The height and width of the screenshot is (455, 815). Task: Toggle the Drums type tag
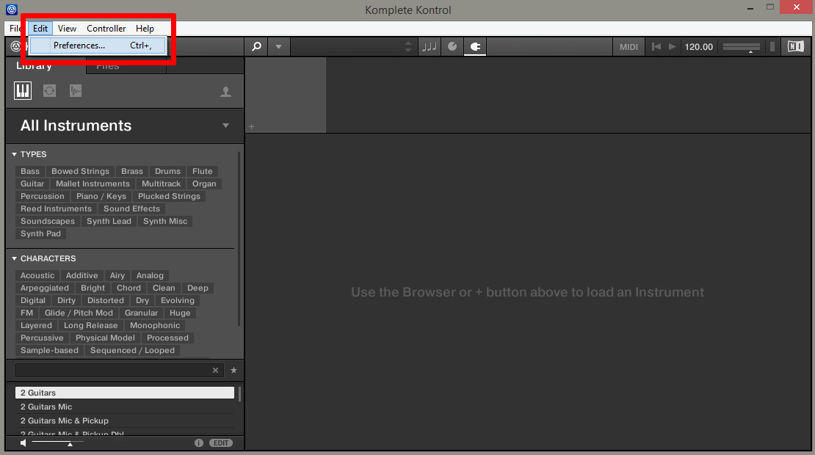[x=167, y=172]
